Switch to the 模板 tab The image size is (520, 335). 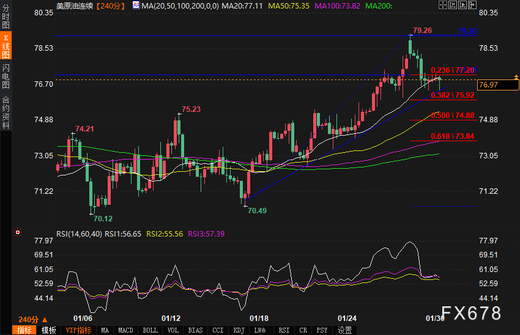[48, 330]
